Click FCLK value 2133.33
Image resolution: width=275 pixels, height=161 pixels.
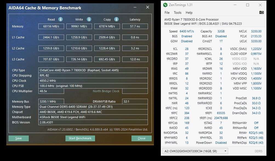(256, 36)
